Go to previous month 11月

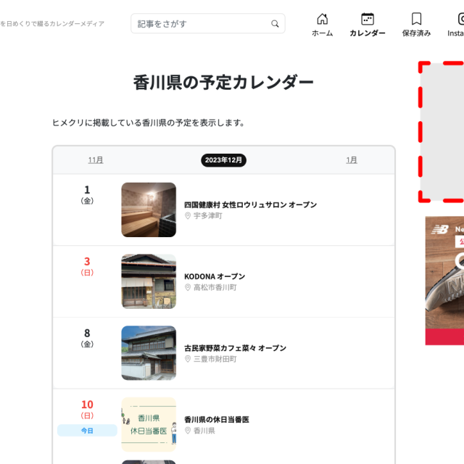(x=96, y=160)
